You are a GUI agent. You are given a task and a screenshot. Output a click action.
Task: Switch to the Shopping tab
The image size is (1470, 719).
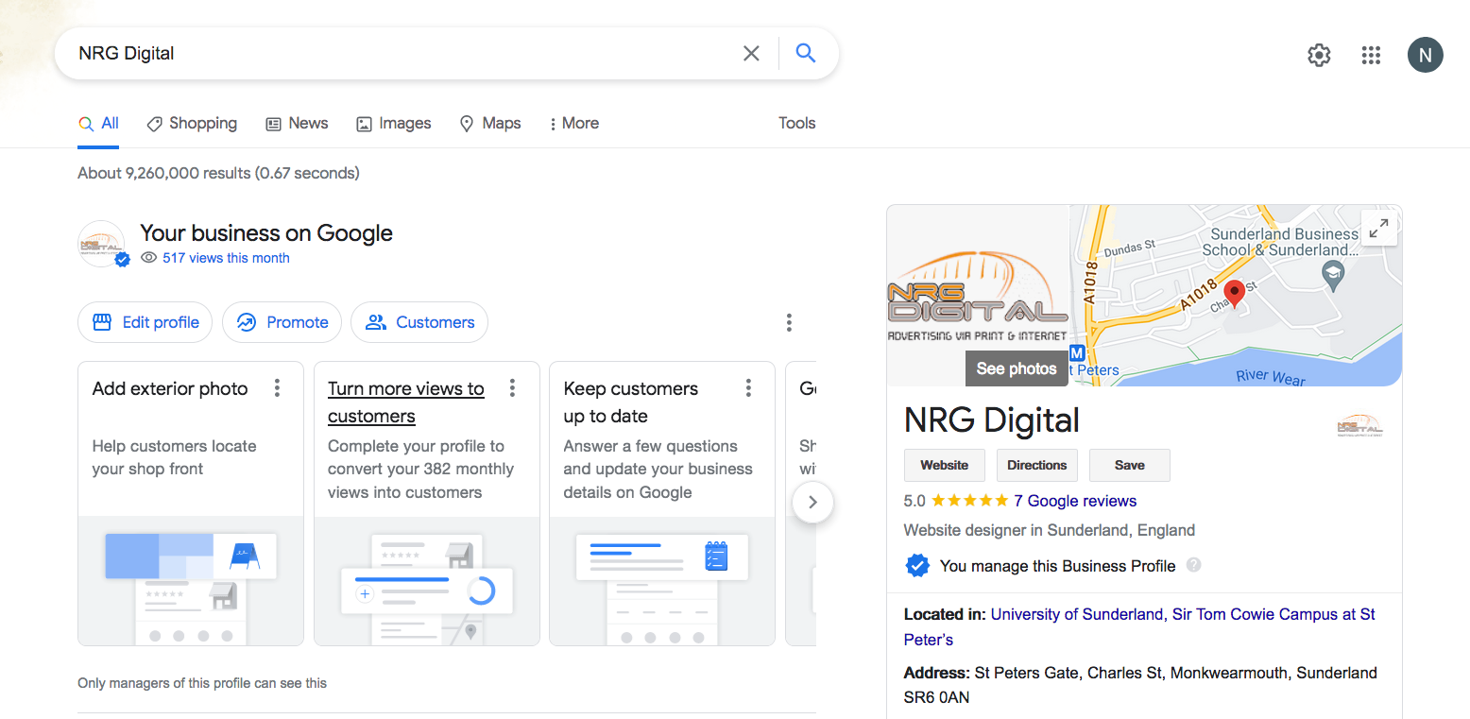point(192,124)
